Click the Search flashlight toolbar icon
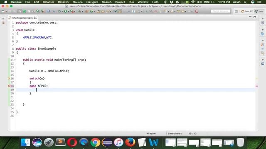266x149 pixels. point(108,11)
